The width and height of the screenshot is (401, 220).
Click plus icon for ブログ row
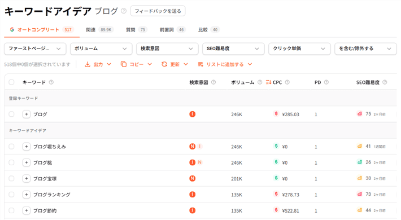[27, 114]
